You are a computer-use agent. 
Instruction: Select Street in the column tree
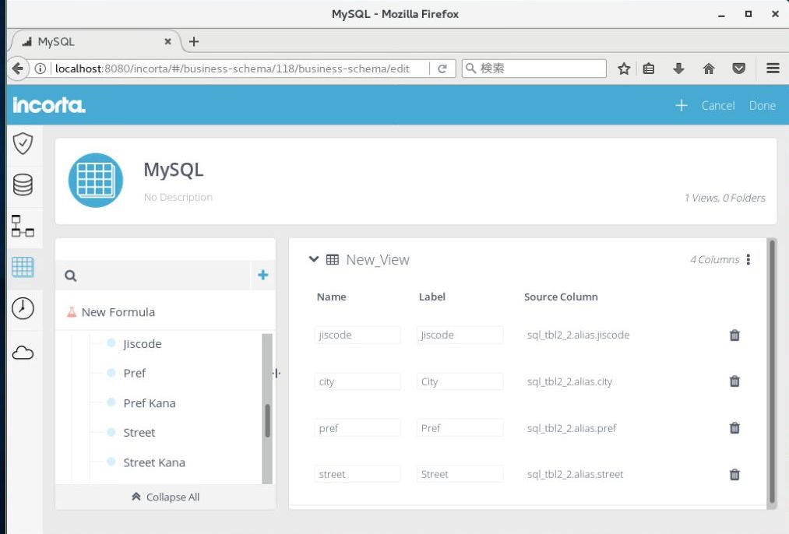(139, 433)
